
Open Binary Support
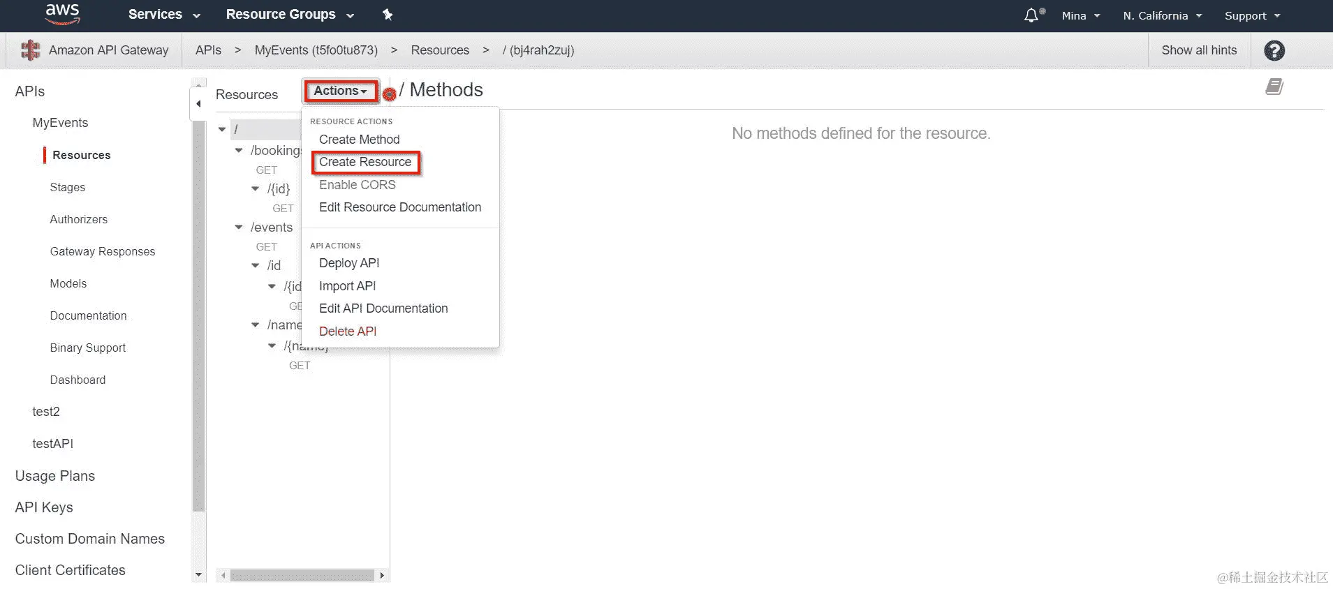point(88,348)
